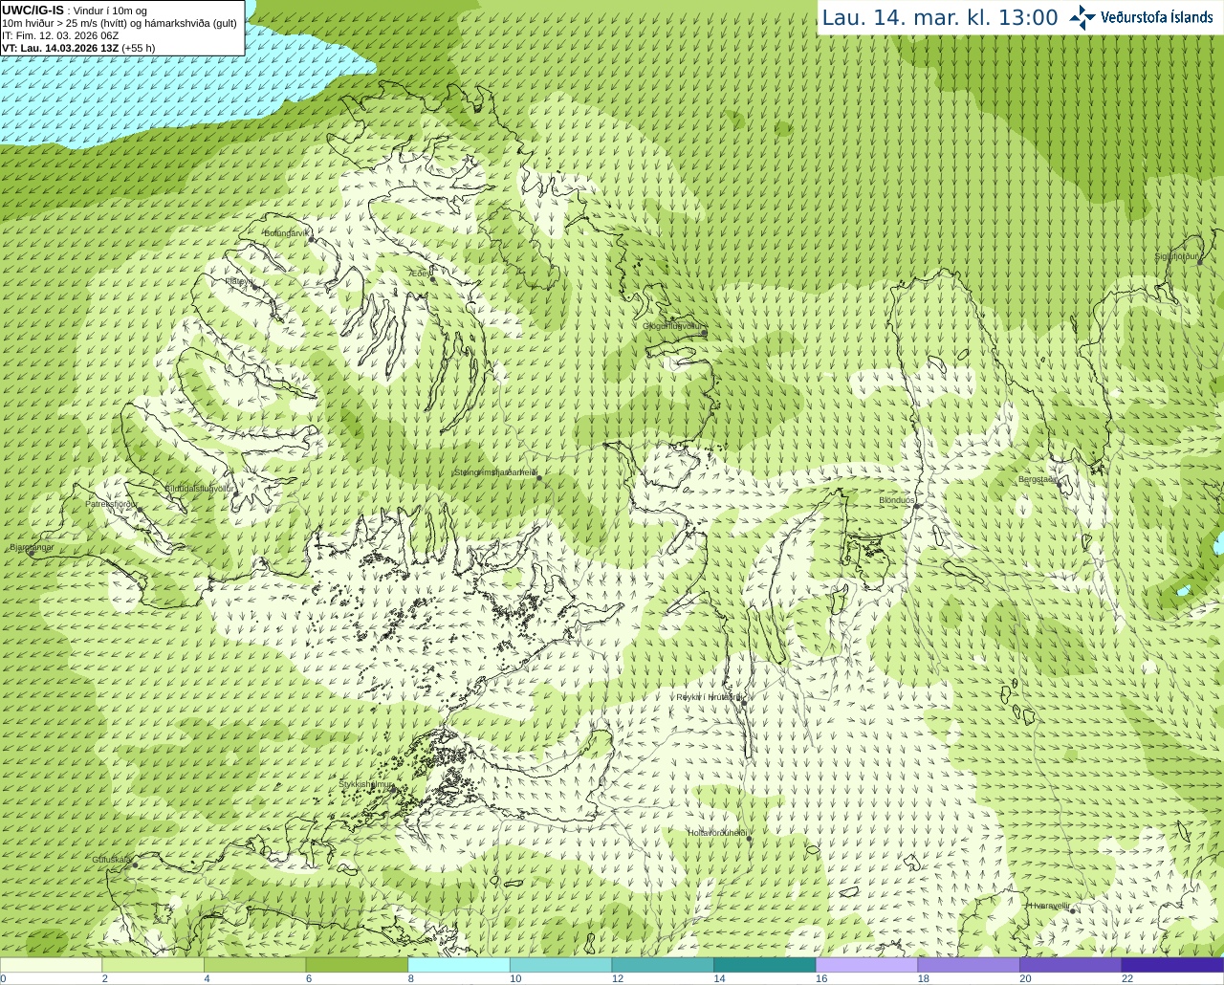Viewport: 1224px width, 985px height.
Task: Click the 14–16 m/s dark teal legend swatch
Action: pyautogui.click(x=764, y=965)
